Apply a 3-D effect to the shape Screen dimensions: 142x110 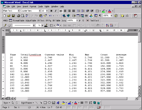click(x=99, y=103)
